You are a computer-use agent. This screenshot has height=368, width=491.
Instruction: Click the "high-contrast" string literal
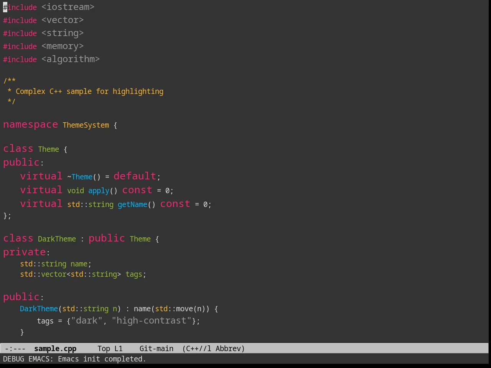(x=152, y=320)
